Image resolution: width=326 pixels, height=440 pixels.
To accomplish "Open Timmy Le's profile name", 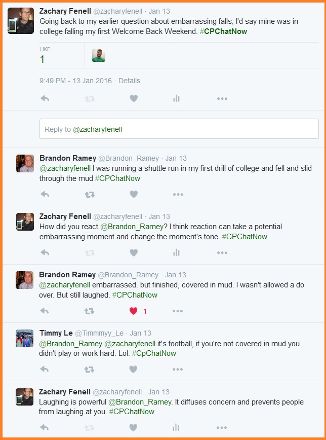I will [x=56, y=333].
